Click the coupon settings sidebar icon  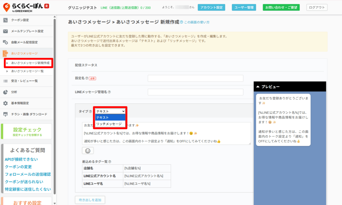coord(5,20)
